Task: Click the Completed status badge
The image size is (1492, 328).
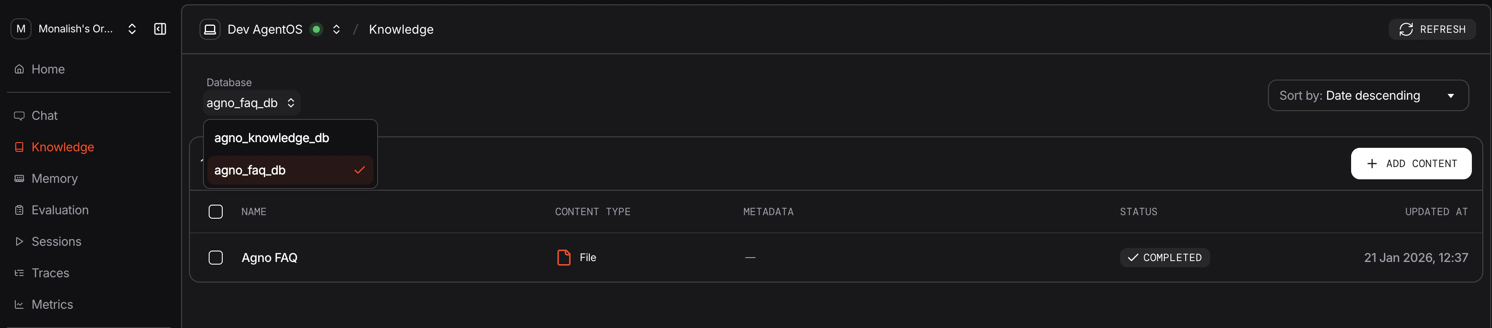Action: (x=1164, y=258)
